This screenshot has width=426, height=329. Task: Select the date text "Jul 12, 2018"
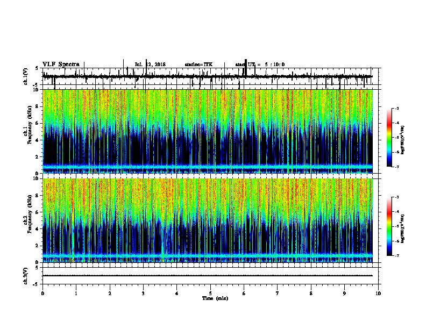[x=150, y=65]
